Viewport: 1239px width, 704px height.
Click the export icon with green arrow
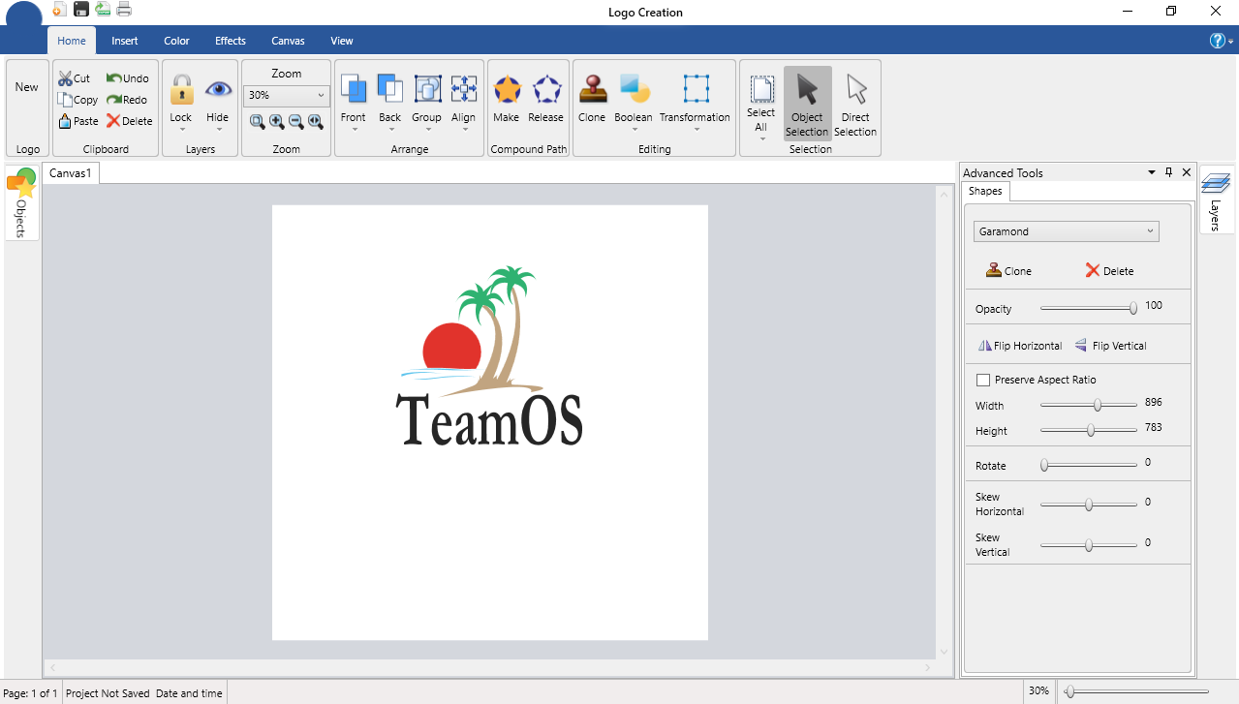[x=103, y=10]
